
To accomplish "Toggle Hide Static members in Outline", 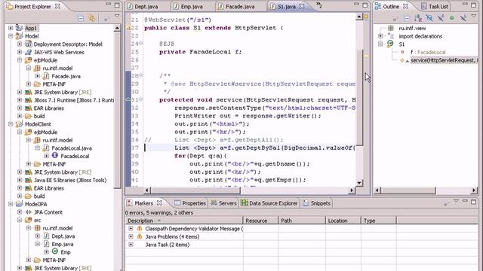I will (441, 18).
